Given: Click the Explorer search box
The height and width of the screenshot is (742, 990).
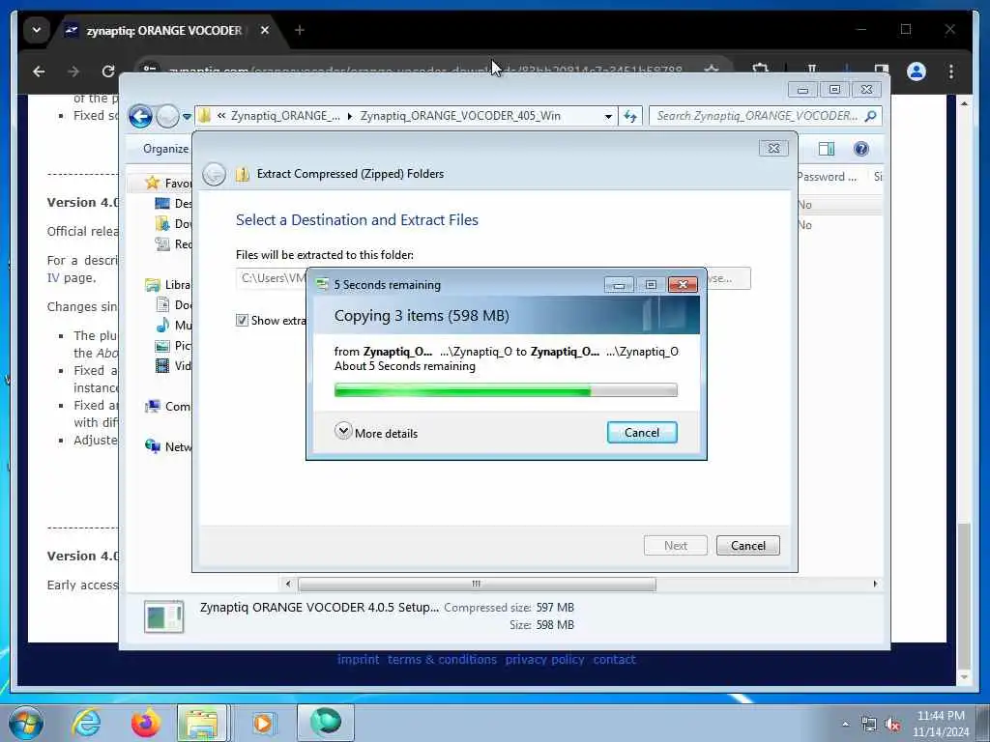Looking at the screenshot, I should click(x=757, y=116).
